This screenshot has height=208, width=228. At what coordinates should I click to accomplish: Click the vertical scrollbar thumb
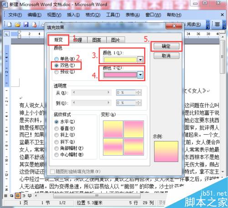coord(223,57)
